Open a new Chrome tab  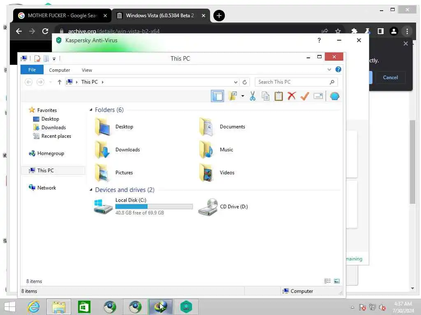[x=219, y=16]
